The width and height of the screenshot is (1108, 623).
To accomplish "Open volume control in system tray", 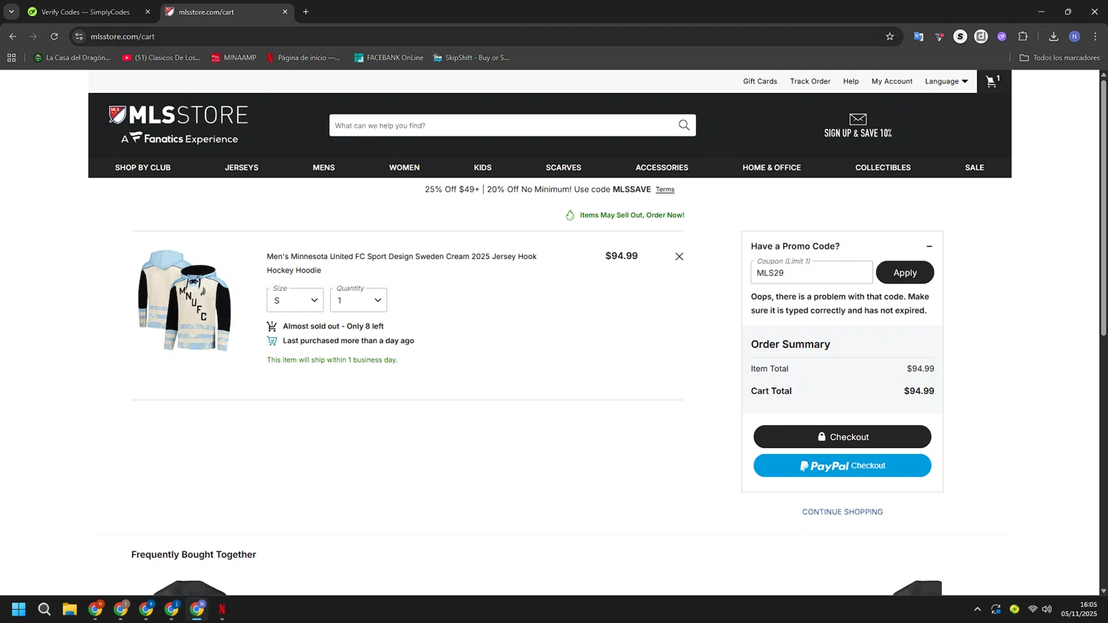I will click(x=1047, y=609).
